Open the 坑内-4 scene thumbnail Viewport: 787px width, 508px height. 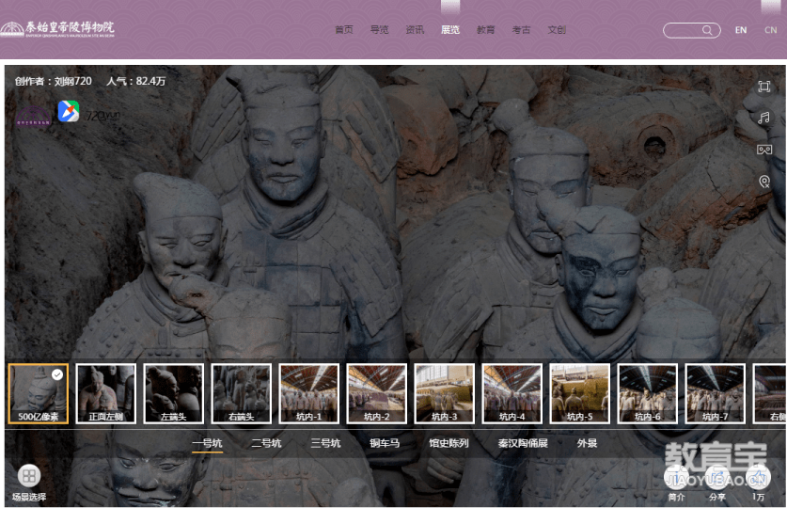pos(512,394)
